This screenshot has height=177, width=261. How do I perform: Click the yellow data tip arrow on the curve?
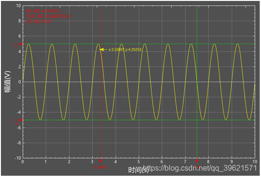coord(104,50)
